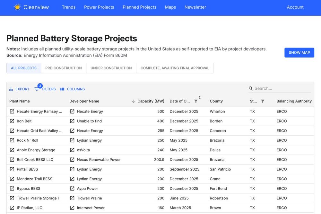Open the Trends page

[x=69, y=7]
